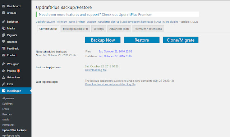Screen dimensions: 230x137
Task: Switch to the Existing Backups (4) tab
Action: 75,29
